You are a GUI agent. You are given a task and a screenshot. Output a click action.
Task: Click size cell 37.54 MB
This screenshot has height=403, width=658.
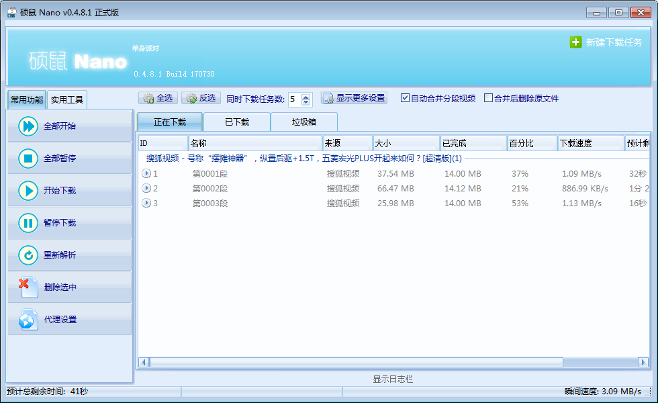pos(395,173)
